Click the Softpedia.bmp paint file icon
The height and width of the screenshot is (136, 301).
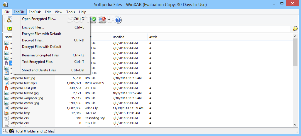click(7, 113)
